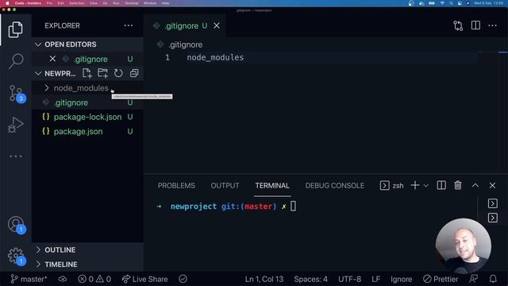The height and width of the screenshot is (286, 508).
Task: Switch to the DEBUG CONSOLE tab
Action: click(x=335, y=185)
